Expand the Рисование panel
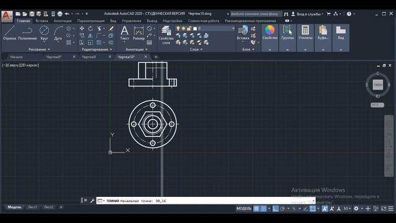 [x=39, y=50]
